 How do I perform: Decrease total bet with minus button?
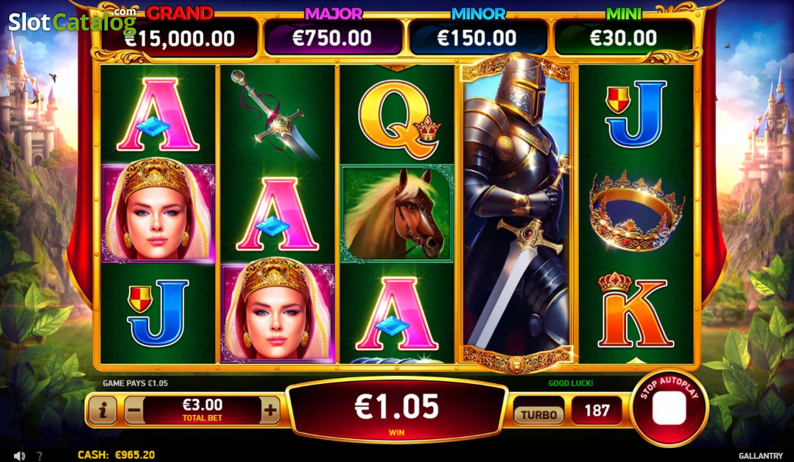(134, 410)
